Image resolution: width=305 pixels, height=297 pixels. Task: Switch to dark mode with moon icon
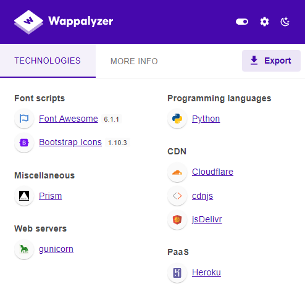[x=285, y=22]
